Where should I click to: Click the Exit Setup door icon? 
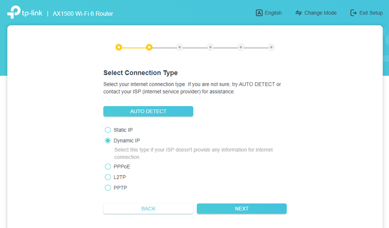point(353,13)
